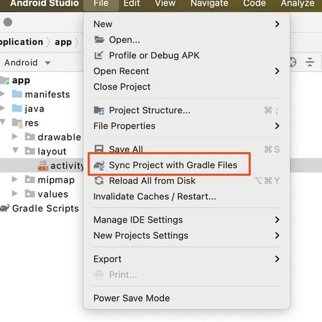Image resolution: width=322 pixels, height=322 pixels.
Task: Collapse the layout folder
Action: click(x=15, y=150)
